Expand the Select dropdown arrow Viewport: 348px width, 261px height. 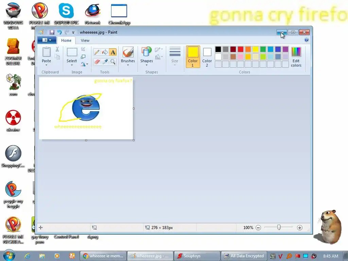click(72, 65)
